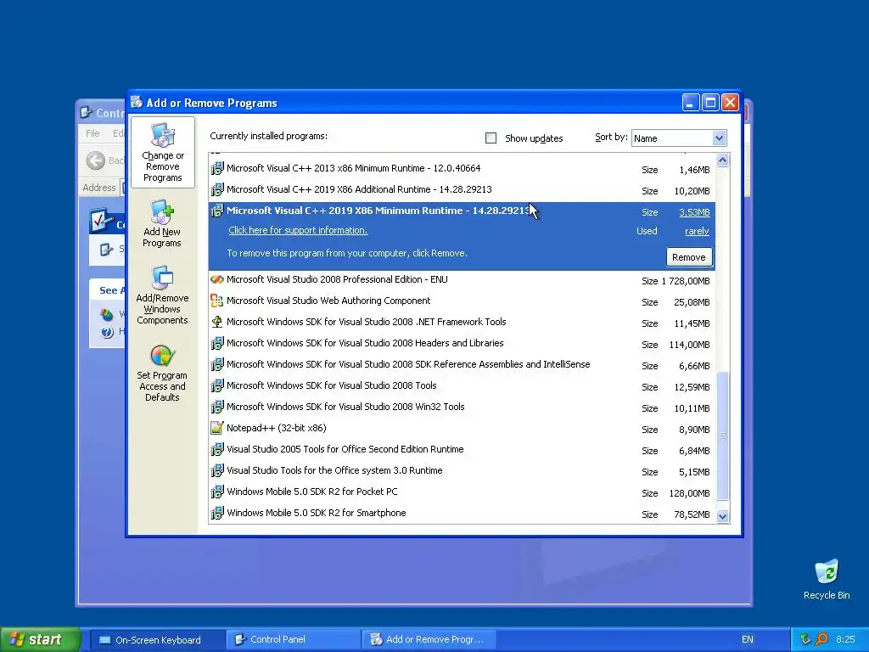
Task: Select SDK Reference Assemblies and IntelliSense entry
Action: click(x=462, y=365)
